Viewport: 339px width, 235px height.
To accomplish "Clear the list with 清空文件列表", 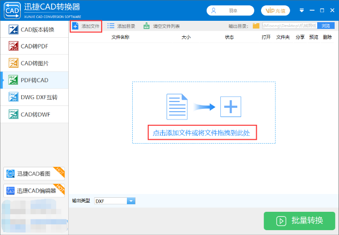I will 161,26.
